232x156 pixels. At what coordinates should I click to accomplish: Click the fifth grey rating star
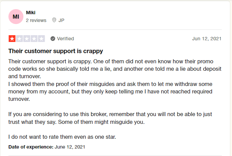[x=41, y=39]
